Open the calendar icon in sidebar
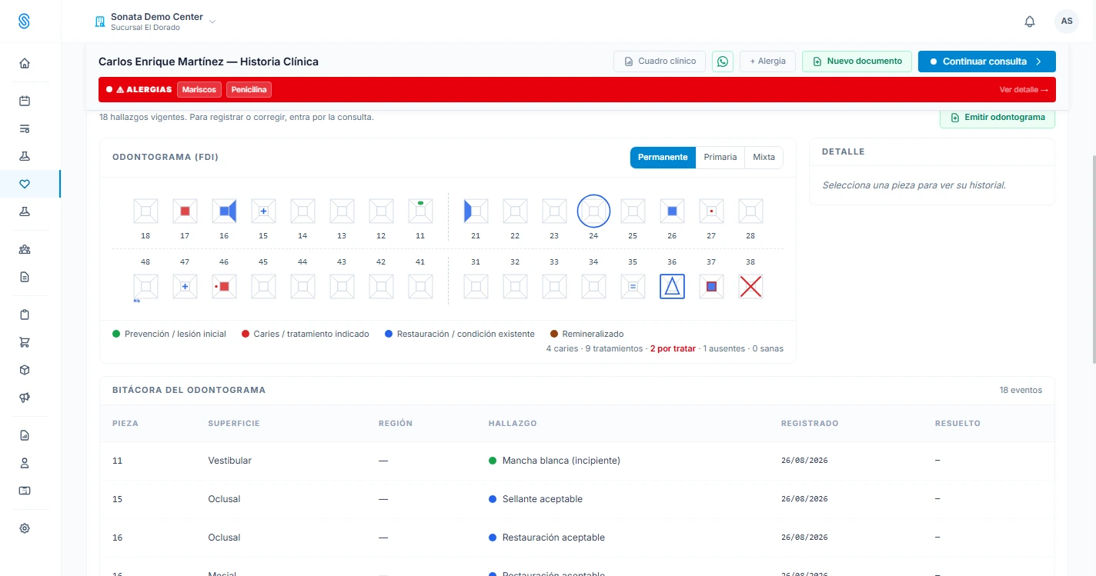This screenshot has width=1096, height=576. (x=25, y=101)
